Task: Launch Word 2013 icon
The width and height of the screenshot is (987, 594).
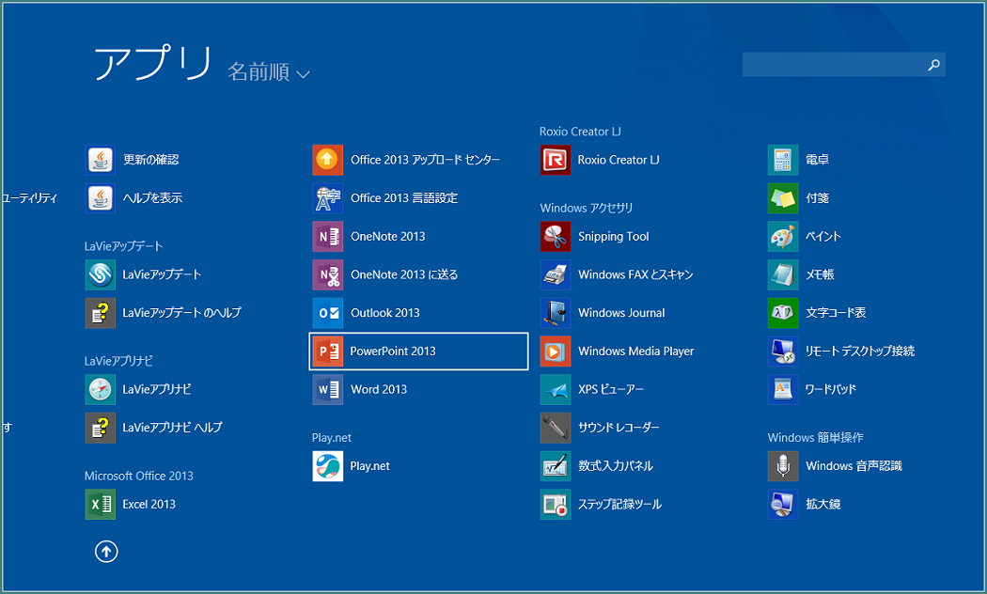Action: pos(328,389)
